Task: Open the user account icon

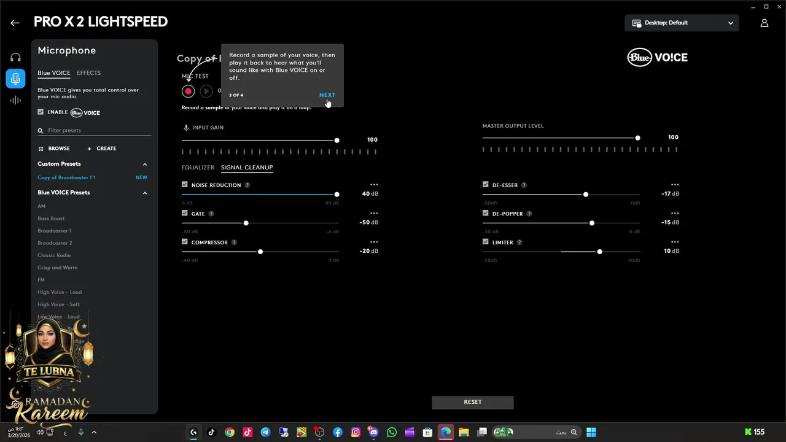Action: click(x=765, y=23)
